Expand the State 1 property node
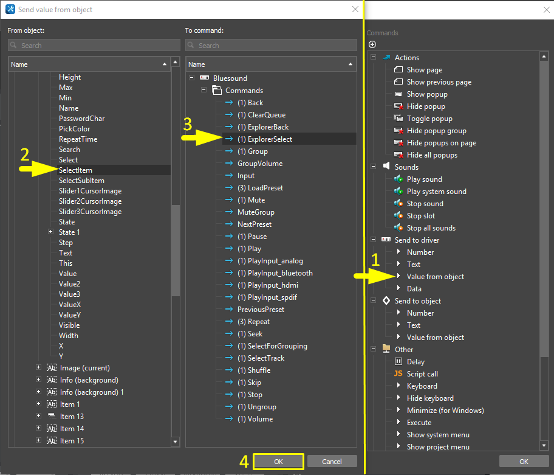 click(50, 232)
